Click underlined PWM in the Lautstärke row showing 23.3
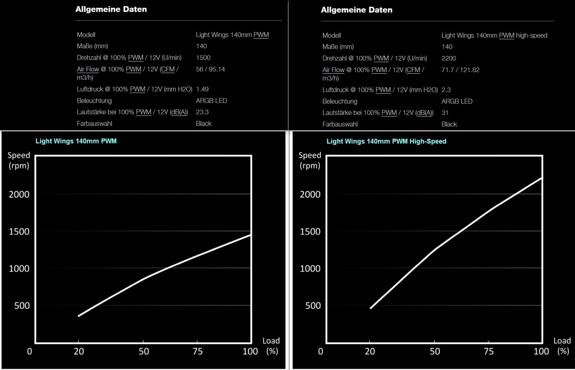The width and height of the screenshot is (575, 370). (x=143, y=112)
